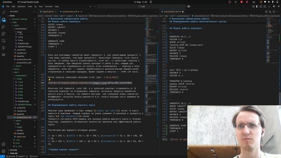
Task: Open the Search view in activity bar
Action: pyautogui.click(x=4, y=12)
